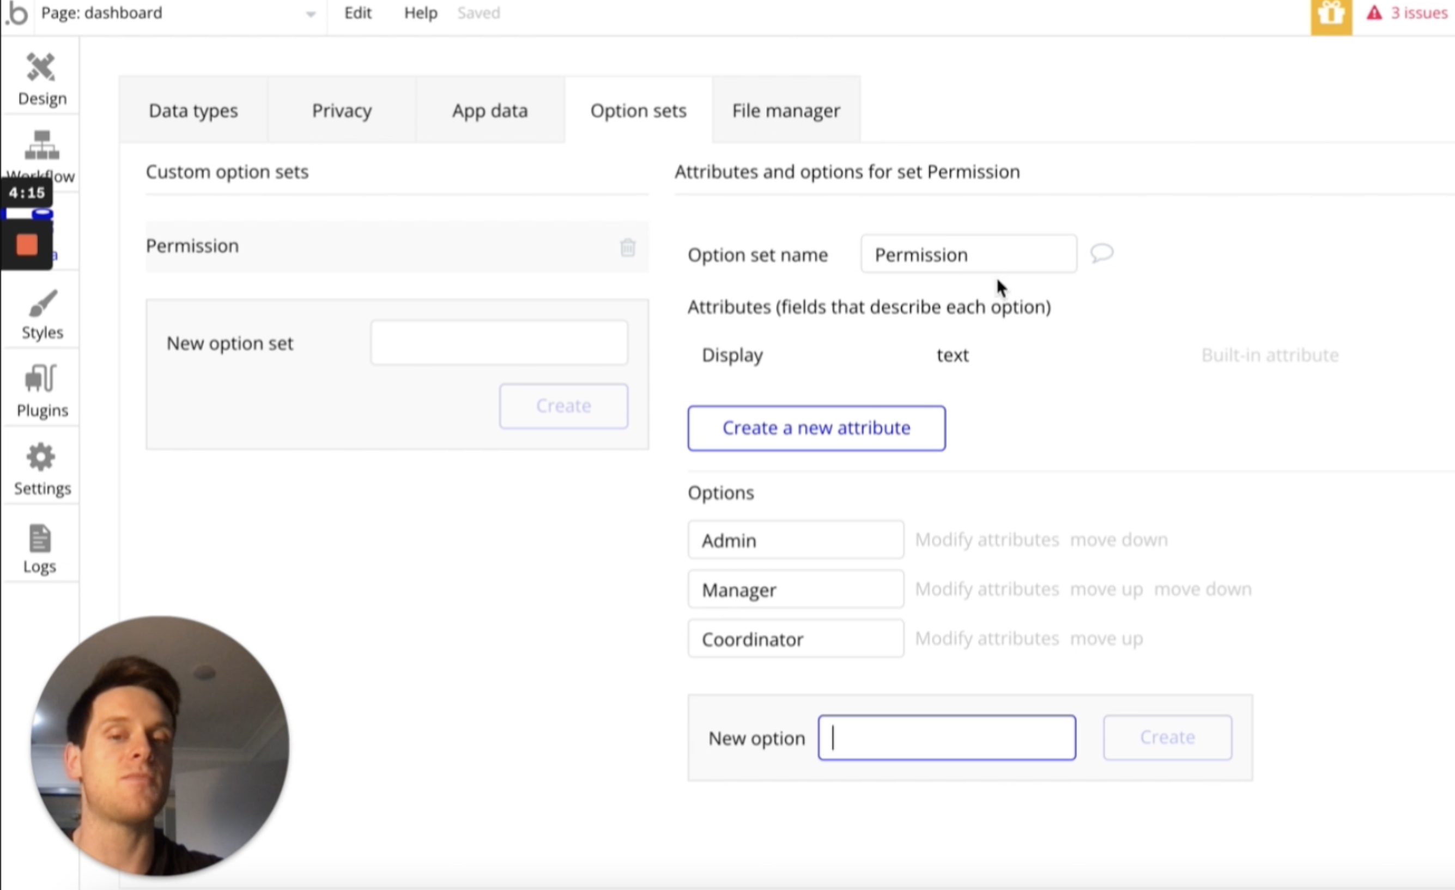Stop recording with the orange square button
1455x890 pixels.
point(27,245)
